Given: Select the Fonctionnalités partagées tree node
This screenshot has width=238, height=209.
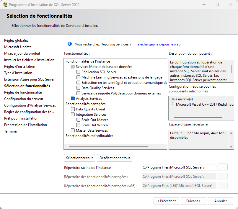Looking at the screenshot, I should [85, 104].
